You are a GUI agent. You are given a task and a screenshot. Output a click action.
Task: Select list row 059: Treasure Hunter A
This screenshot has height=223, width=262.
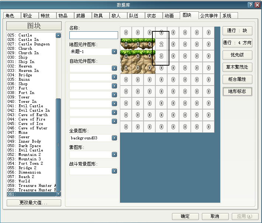pos(31,185)
